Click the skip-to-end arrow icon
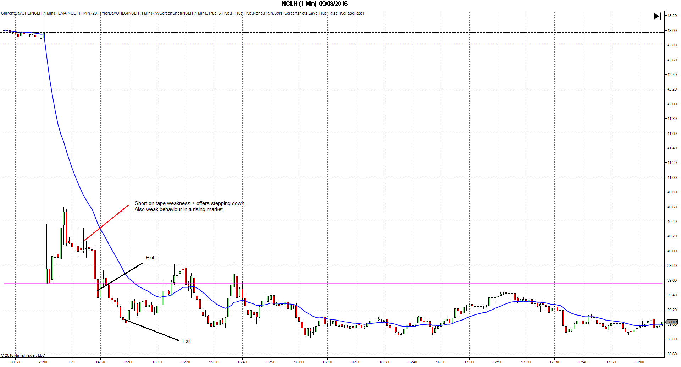The image size is (681, 367). pyautogui.click(x=657, y=16)
